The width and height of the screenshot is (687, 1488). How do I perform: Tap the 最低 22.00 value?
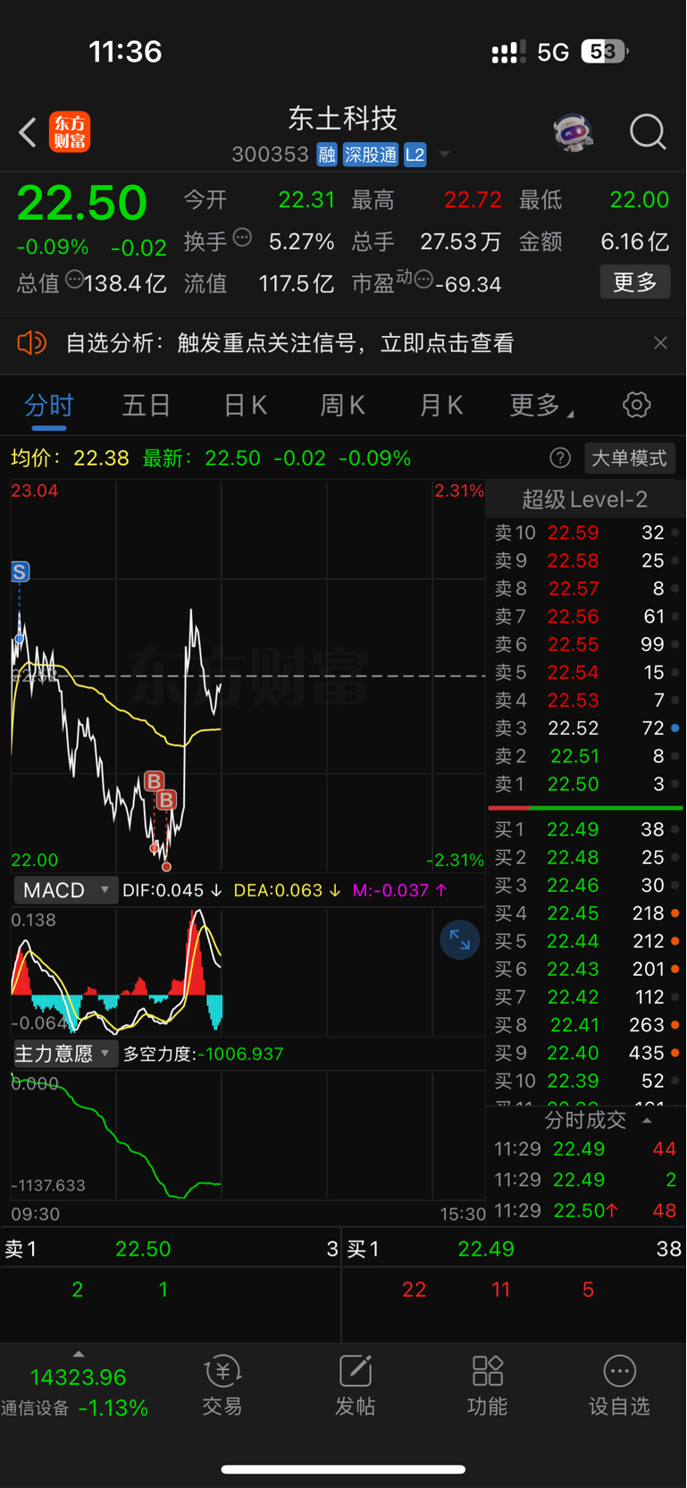click(639, 199)
